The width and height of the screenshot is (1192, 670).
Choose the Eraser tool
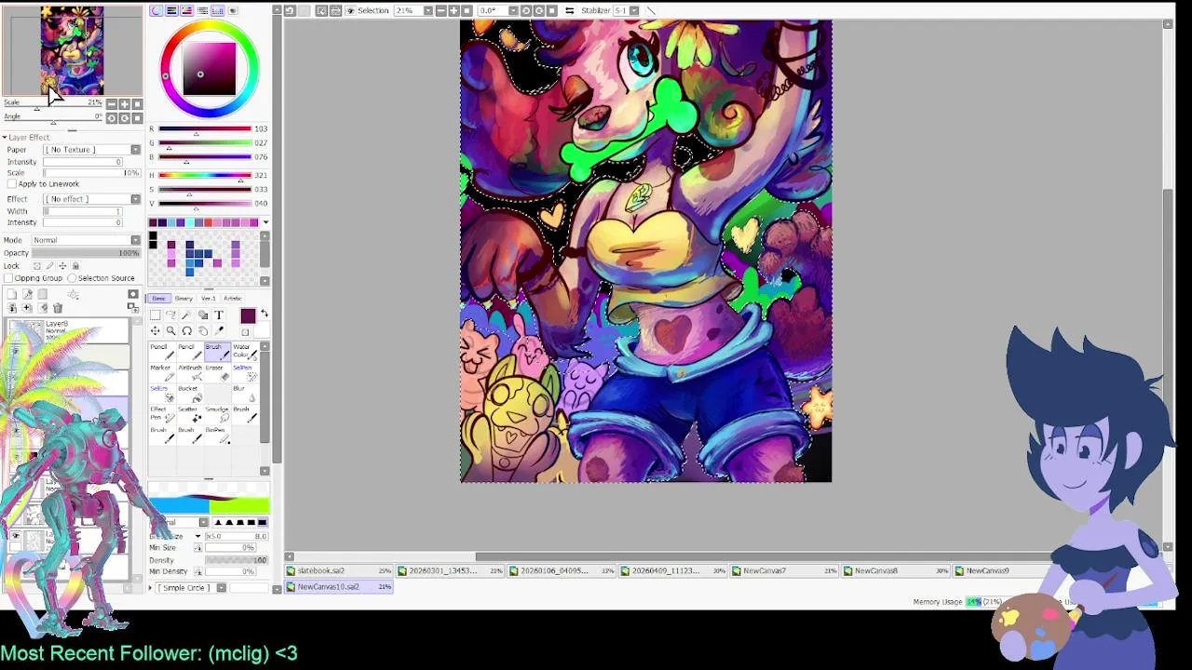pos(218,372)
